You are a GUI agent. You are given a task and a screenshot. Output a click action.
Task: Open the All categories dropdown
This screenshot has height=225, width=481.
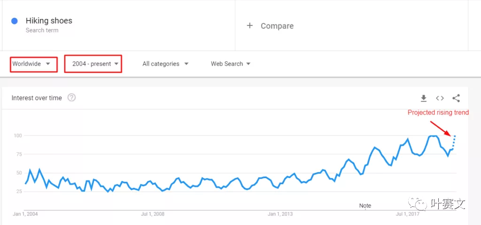[165, 64]
